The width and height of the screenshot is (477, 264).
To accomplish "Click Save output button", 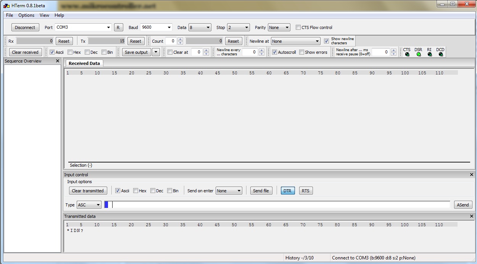I will pyautogui.click(x=136, y=52).
